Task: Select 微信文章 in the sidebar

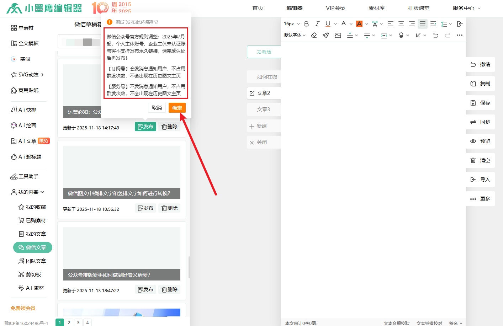Action: pyautogui.click(x=33, y=247)
